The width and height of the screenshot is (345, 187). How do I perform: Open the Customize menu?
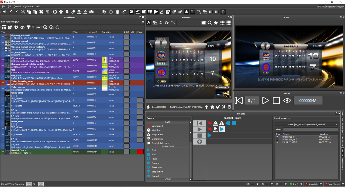point(28,6)
